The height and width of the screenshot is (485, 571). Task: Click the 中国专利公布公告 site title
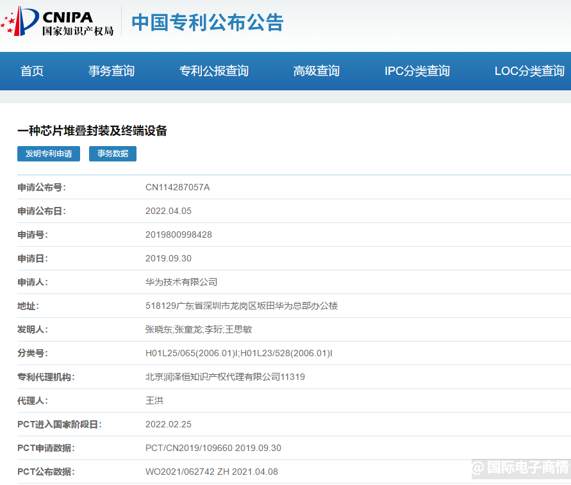point(207,22)
